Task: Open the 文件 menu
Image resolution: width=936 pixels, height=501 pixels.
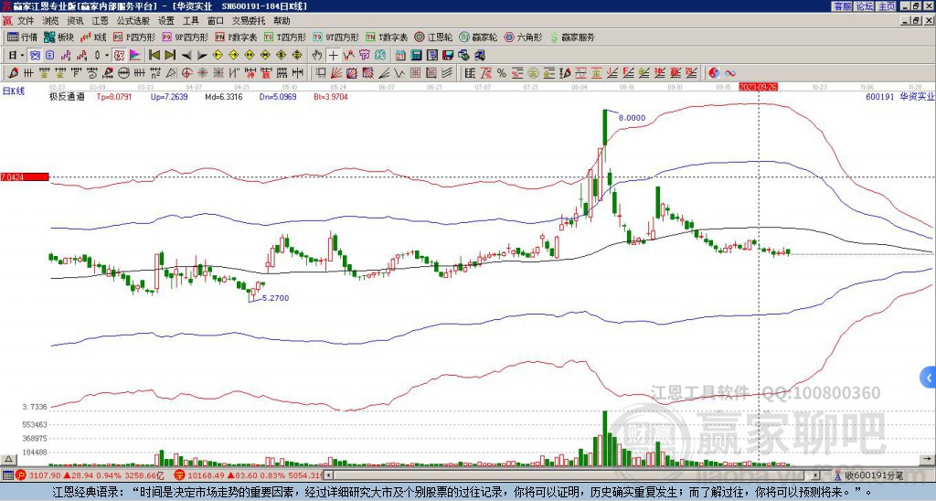Action: click(26, 21)
